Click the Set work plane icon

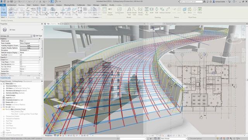click(x=184, y=10)
